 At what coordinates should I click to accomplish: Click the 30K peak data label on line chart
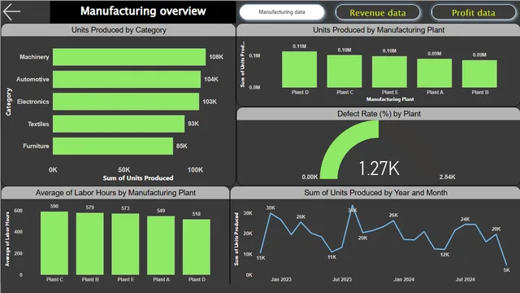coord(271,208)
